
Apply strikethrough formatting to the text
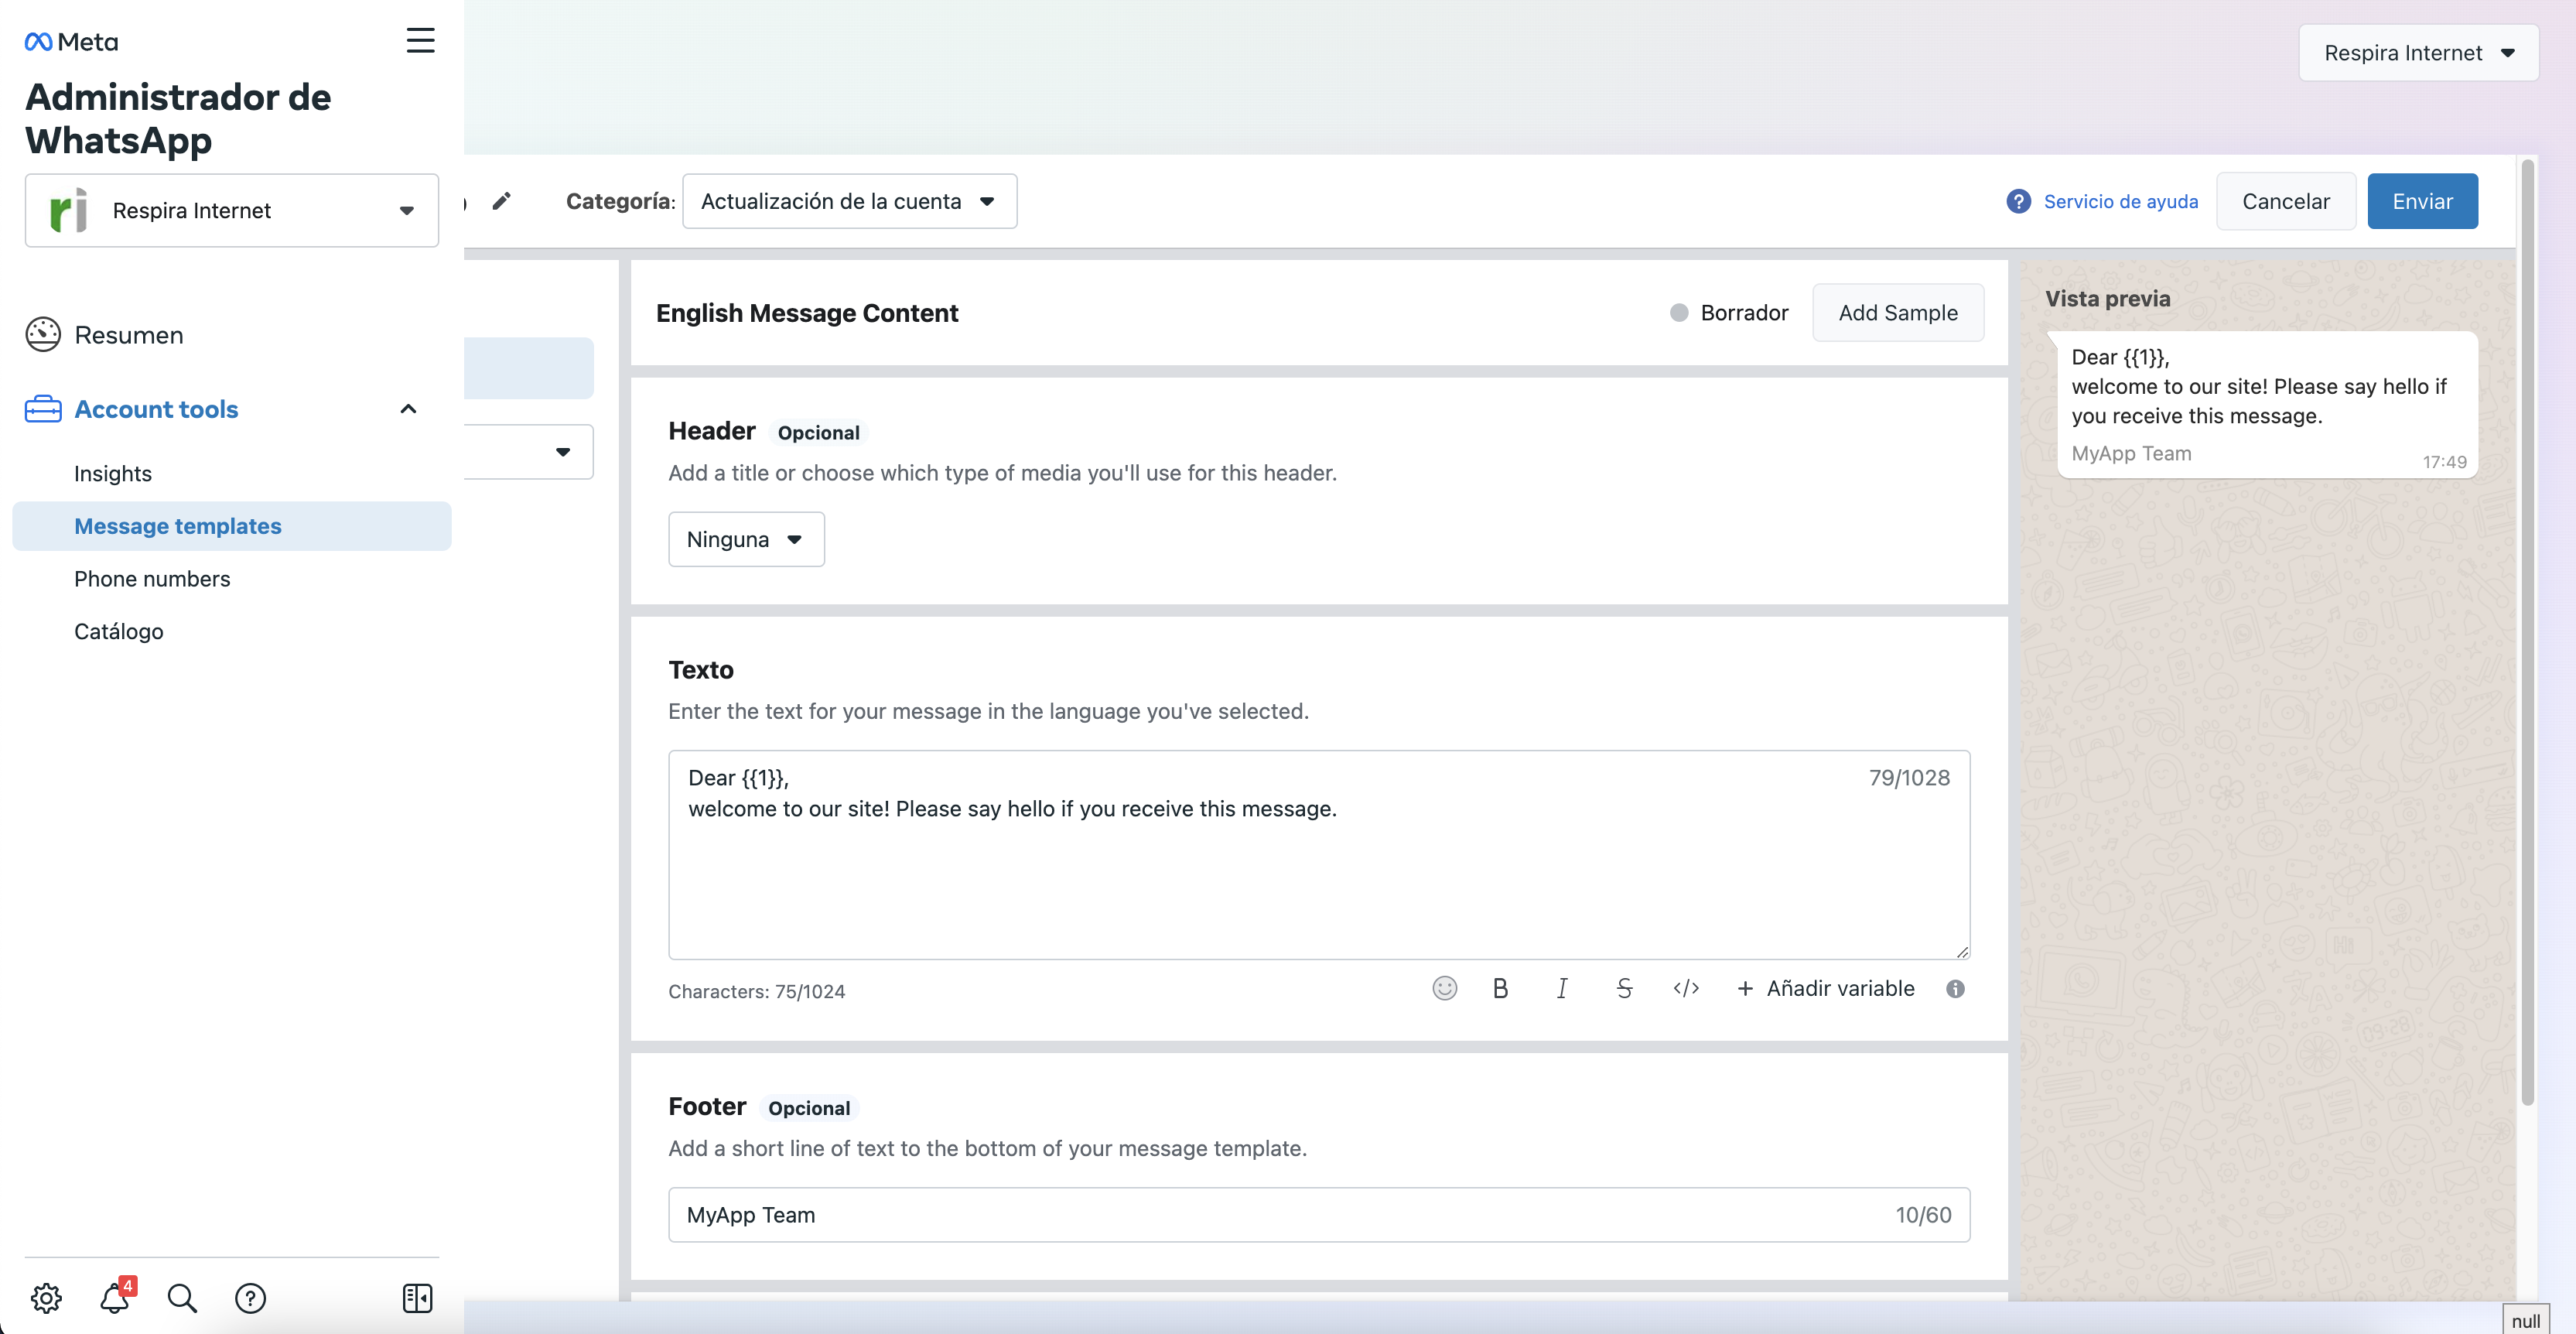click(1624, 988)
